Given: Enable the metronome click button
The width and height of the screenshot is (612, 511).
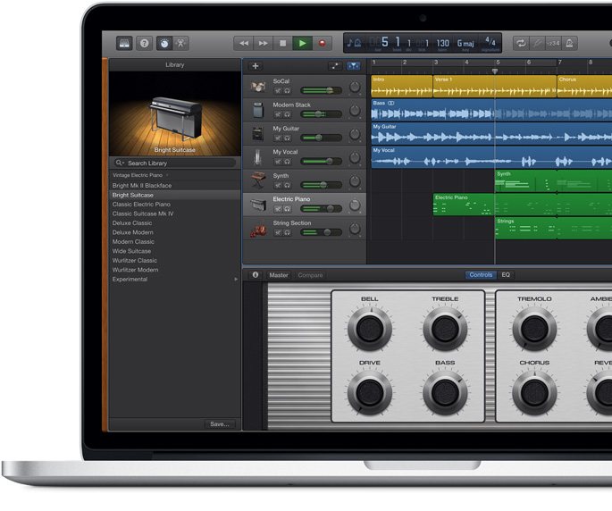Looking at the screenshot, I should pyautogui.click(x=569, y=43).
